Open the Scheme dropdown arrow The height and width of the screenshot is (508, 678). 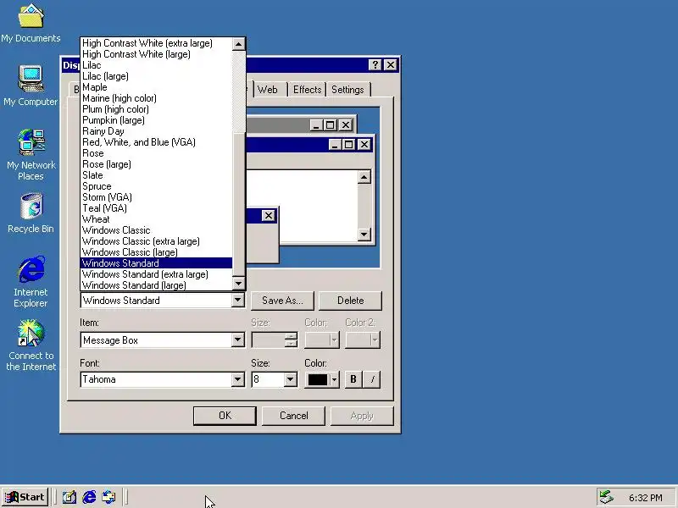click(238, 301)
